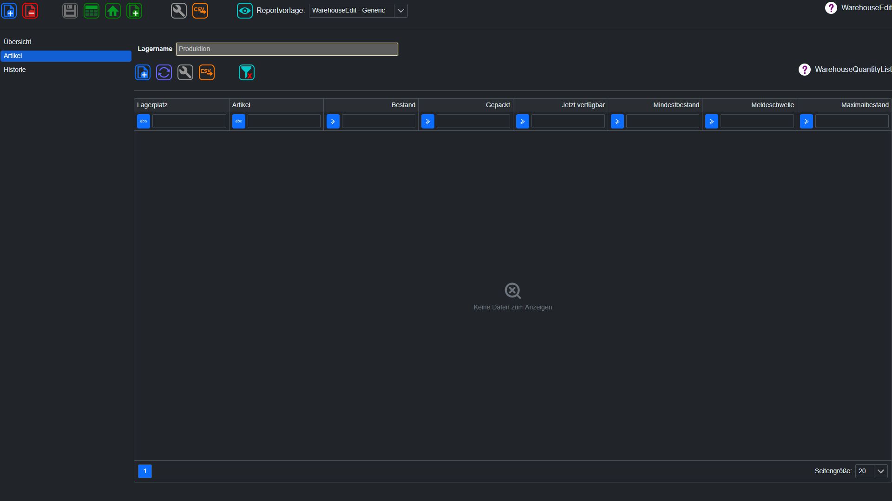
Task: Open the list wrench settings icon
Action: [x=185, y=72]
